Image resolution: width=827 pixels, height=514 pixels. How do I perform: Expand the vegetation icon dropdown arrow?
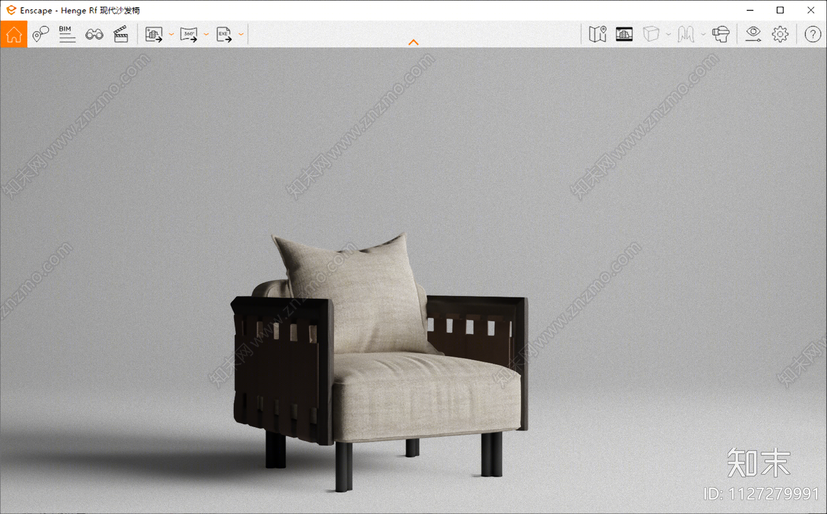coord(703,35)
